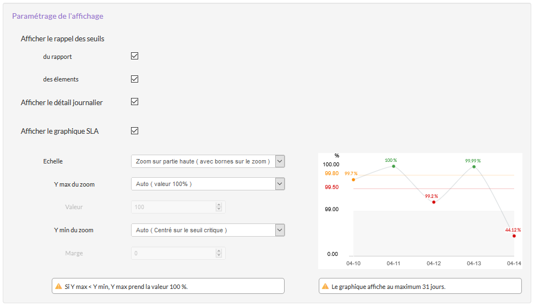Click the Marge field spinner arrows

click(x=219, y=253)
